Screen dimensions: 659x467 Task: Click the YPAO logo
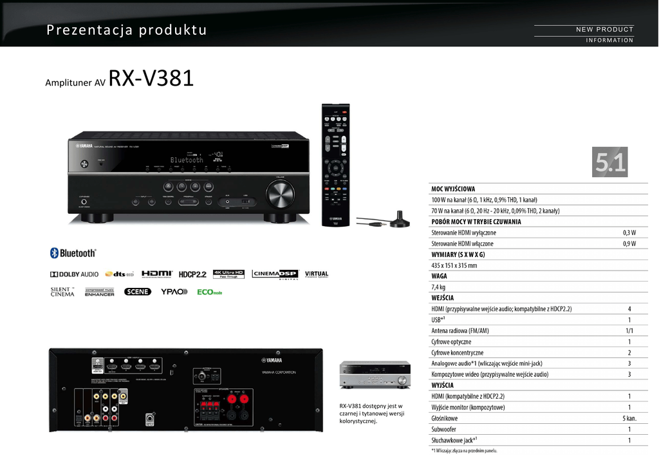pos(174,292)
